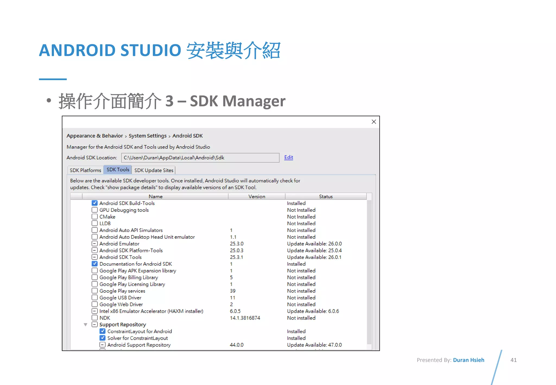This screenshot has height=385, width=556.
Task: Enable the Google Play services checkbox
Action: (x=94, y=291)
